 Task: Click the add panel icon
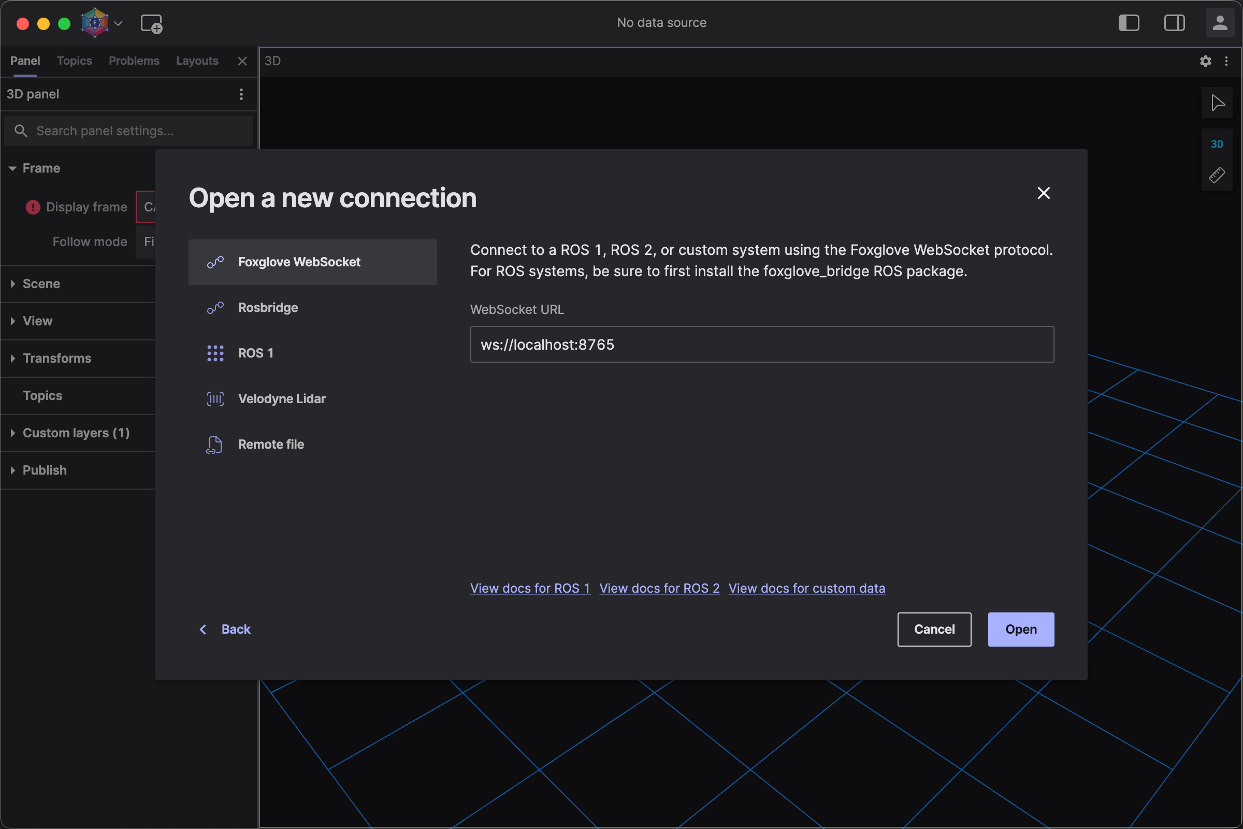[x=152, y=24]
